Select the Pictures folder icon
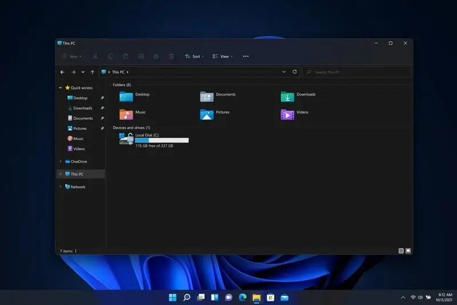 pos(207,114)
